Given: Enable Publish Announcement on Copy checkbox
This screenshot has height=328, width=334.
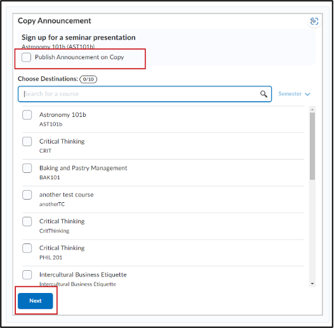Looking at the screenshot, I should [x=26, y=57].
